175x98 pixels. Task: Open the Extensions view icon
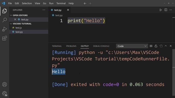pos(4,38)
